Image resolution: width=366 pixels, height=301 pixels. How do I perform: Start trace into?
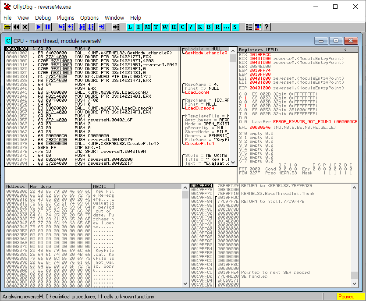82,27
